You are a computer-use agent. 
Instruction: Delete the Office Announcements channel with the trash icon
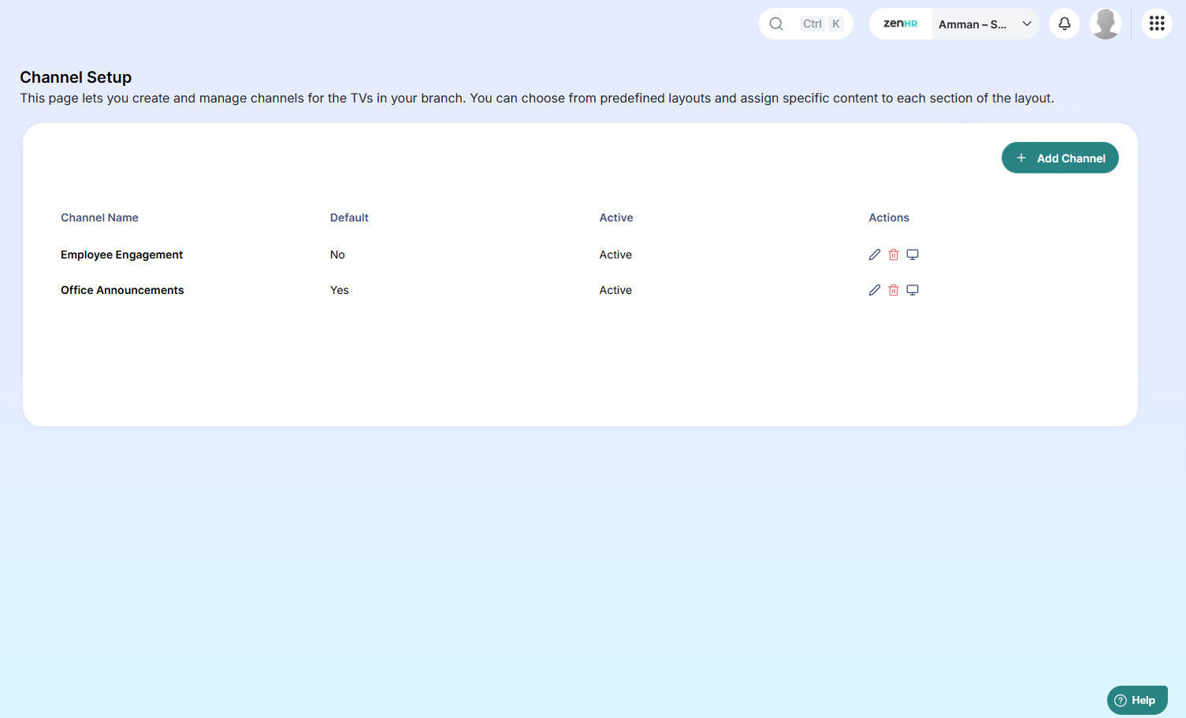(x=894, y=290)
